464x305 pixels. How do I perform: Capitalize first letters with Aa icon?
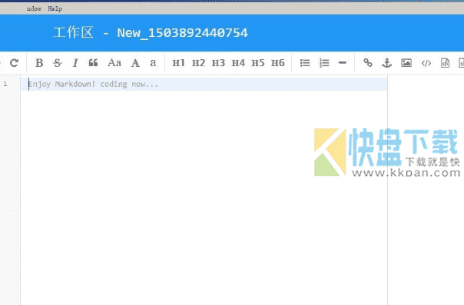tap(114, 63)
